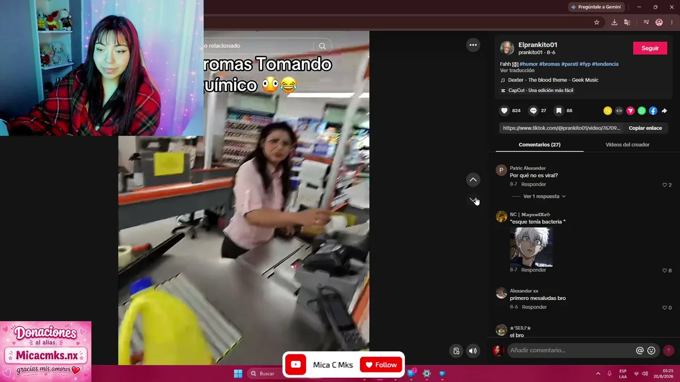
Task: Open Patric Alexander's profile name
Action: (528, 168)
